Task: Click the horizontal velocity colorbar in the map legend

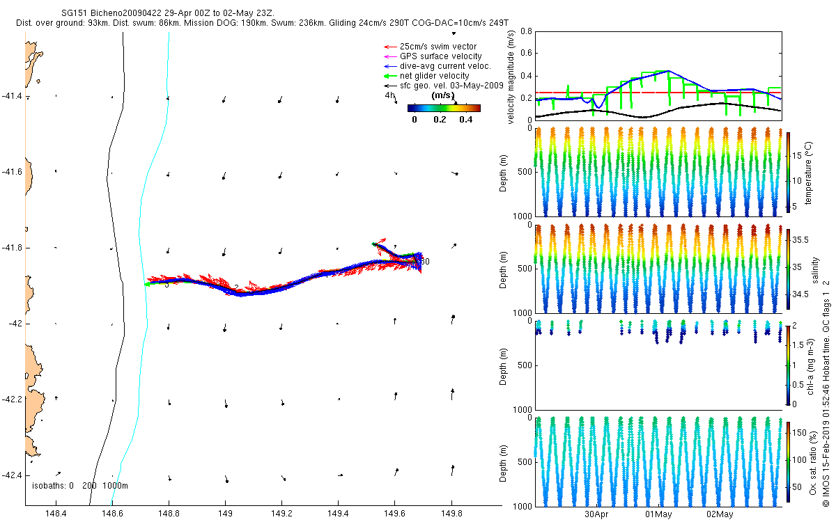Action: pos(444,108)
